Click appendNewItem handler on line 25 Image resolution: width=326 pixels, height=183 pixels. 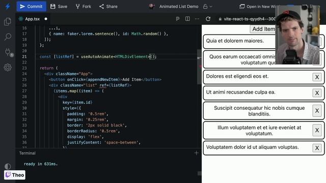tap(103, 79)
